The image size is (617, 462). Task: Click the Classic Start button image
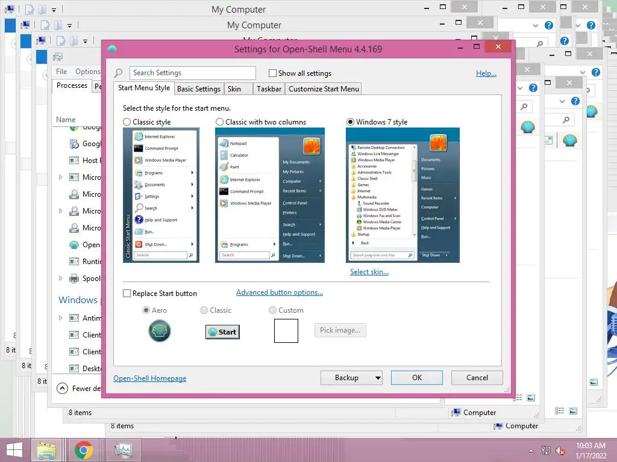point(223,332)
